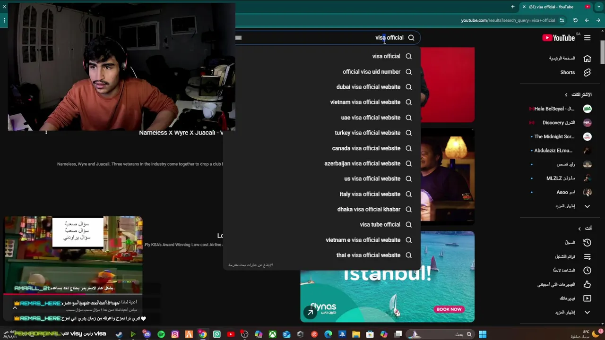Select suggestion 'visa official'
This screenshot has width=605, height=340.
pos(321,56)
